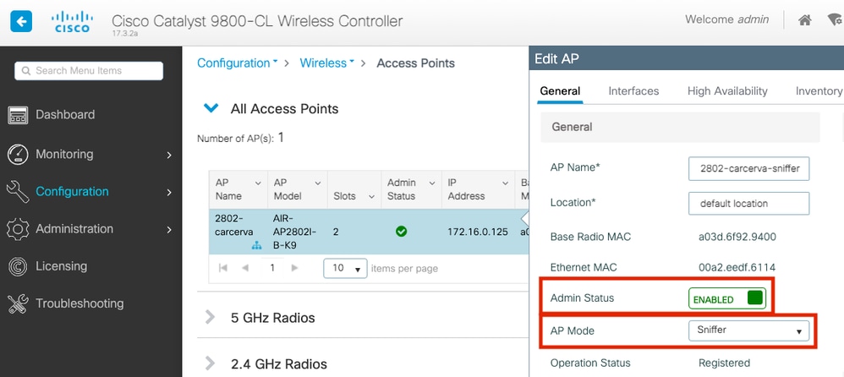Click Ethernet MAC value 00a2.eedf.6114
This screenshot has height=377, width=844.
pyautogui.click(x=737, y=267)
